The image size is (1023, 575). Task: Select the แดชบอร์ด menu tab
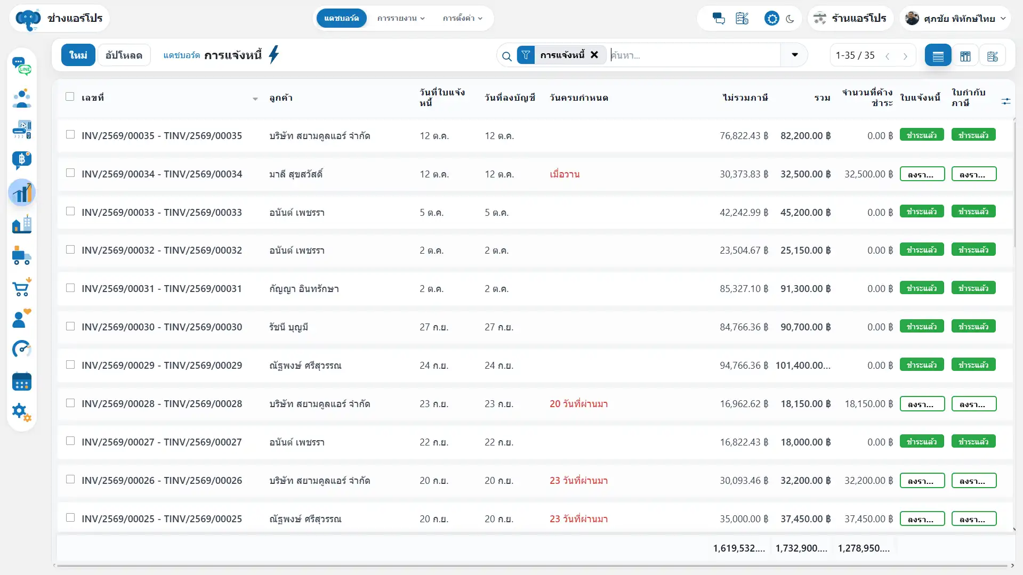[342, 18]
